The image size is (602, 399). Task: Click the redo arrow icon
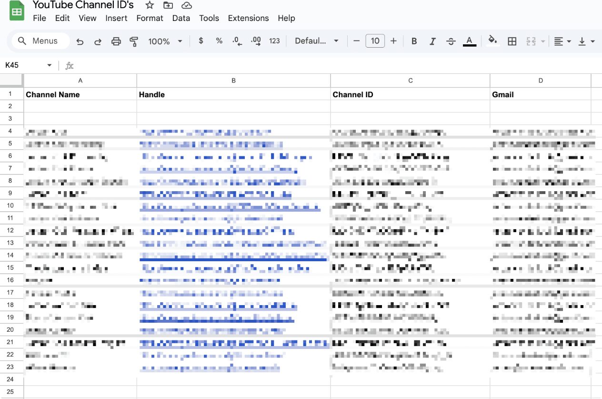pyautogui.click(x=98, y=41)
